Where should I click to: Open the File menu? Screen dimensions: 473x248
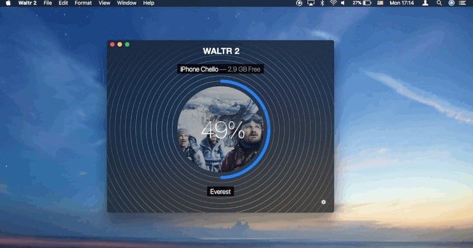click(x=48, y=3)
